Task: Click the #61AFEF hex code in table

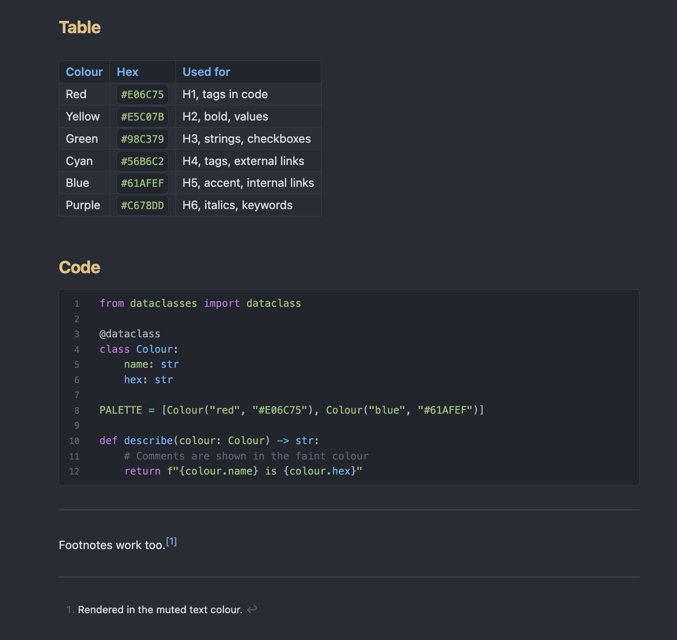Action: (x=142, y=183)
